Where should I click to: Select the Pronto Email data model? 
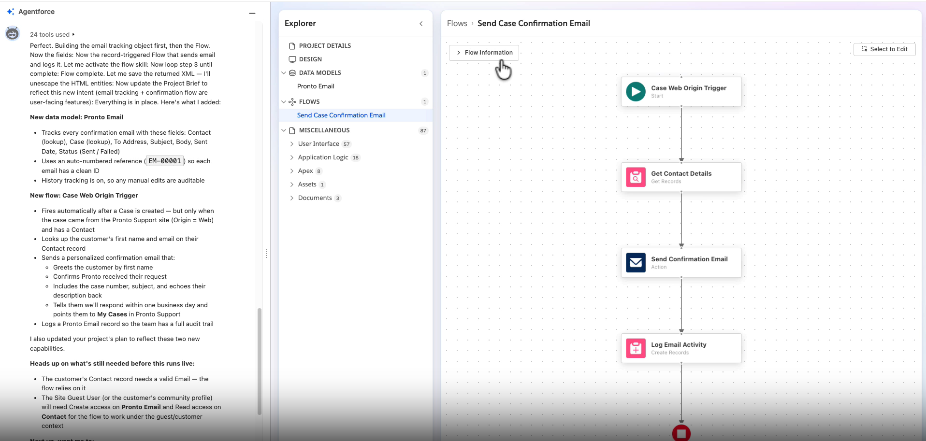316,86
